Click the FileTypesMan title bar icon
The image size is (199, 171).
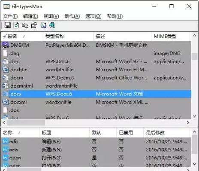[x=6, y=6]
